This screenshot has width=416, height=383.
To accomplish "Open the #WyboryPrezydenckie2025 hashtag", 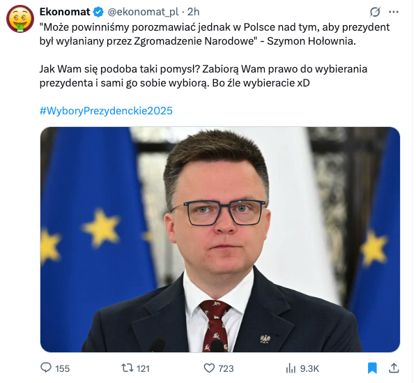I will pyautogui.click(x=106, y=111).
